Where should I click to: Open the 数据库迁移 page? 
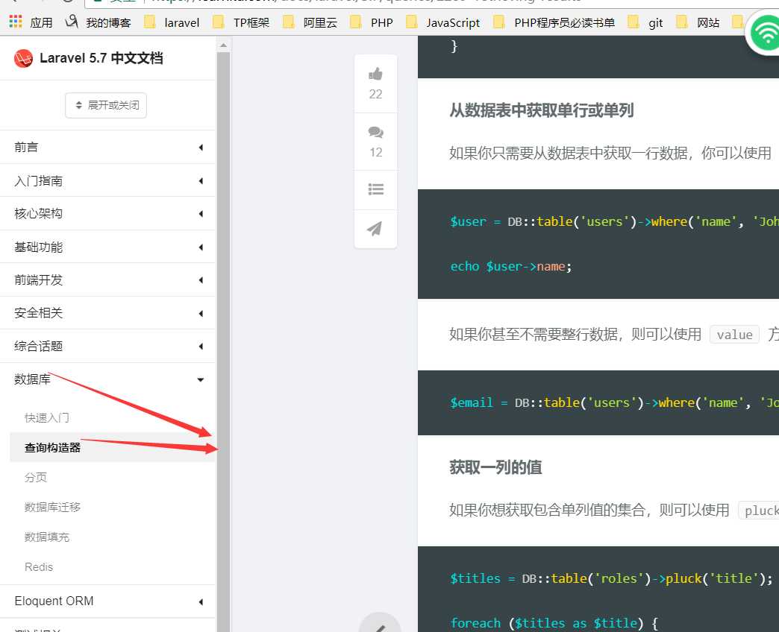point(52,507)
